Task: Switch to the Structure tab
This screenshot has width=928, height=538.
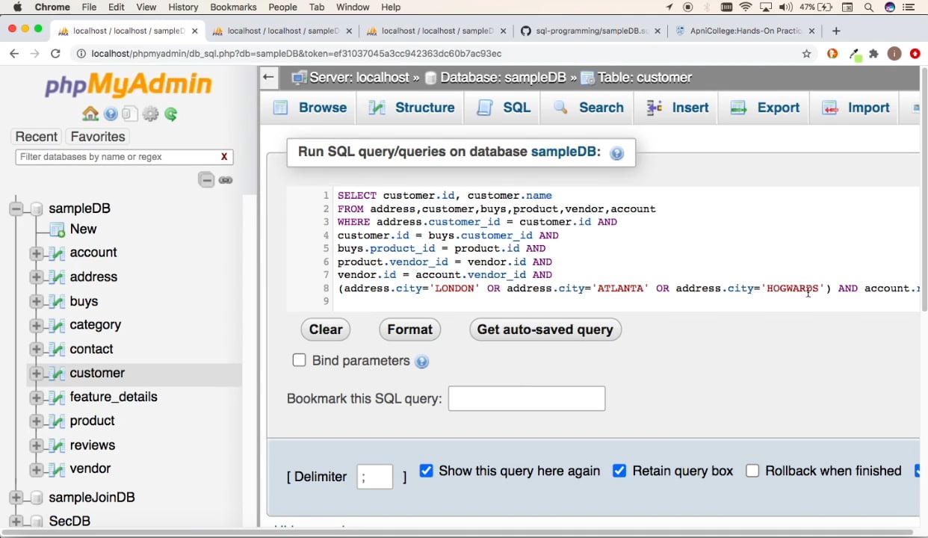Action: pyautogui.click(x=412, y=108)
